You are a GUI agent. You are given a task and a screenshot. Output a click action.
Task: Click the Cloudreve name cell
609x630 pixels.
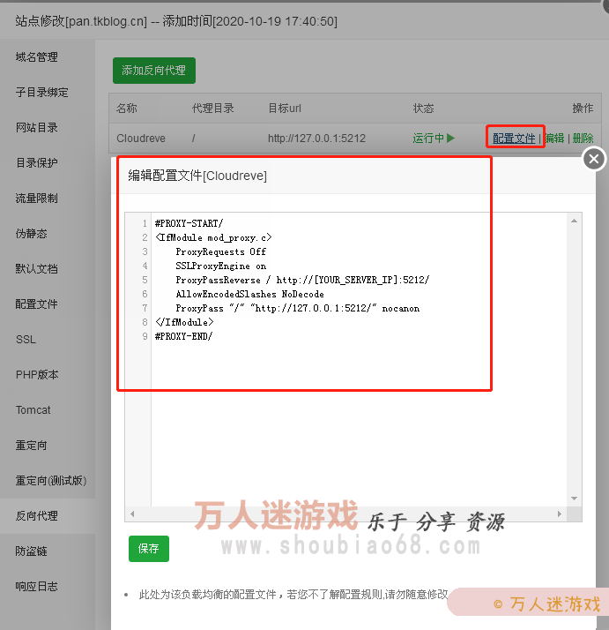tap(141, 139)
